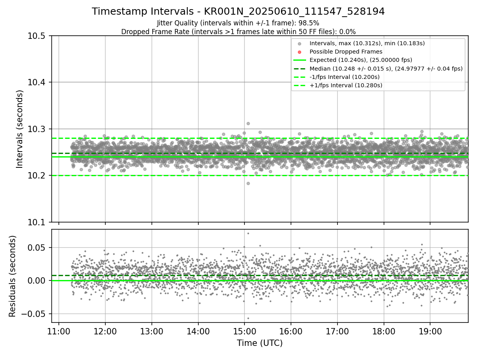The width and height of the screenshot is (477, 357).
Task: Click the plot title Timestamp Intervals - KR001N_20250610_111547_528194
Action: pos(238,12)
